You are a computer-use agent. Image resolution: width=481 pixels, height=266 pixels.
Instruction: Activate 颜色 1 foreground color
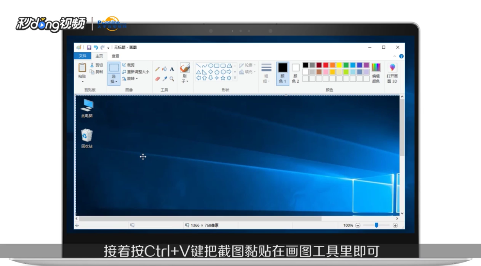[283, 73]
